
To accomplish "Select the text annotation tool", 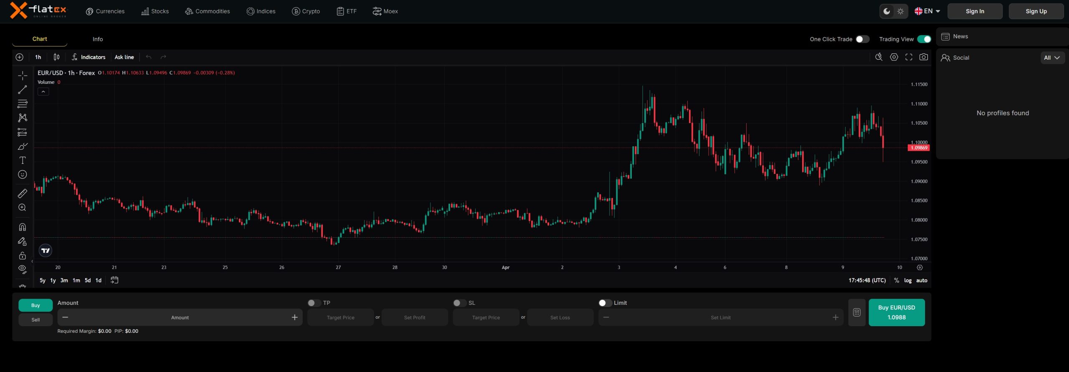I will click(x=23, y=161).
